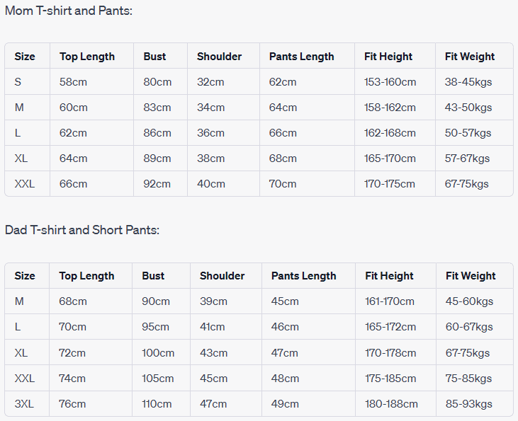Image resolution: width=518 pixels, height=421 pixels.
Task: Click the 89cm bust cell
Action: pyautogui.click(x=157, y=158)
